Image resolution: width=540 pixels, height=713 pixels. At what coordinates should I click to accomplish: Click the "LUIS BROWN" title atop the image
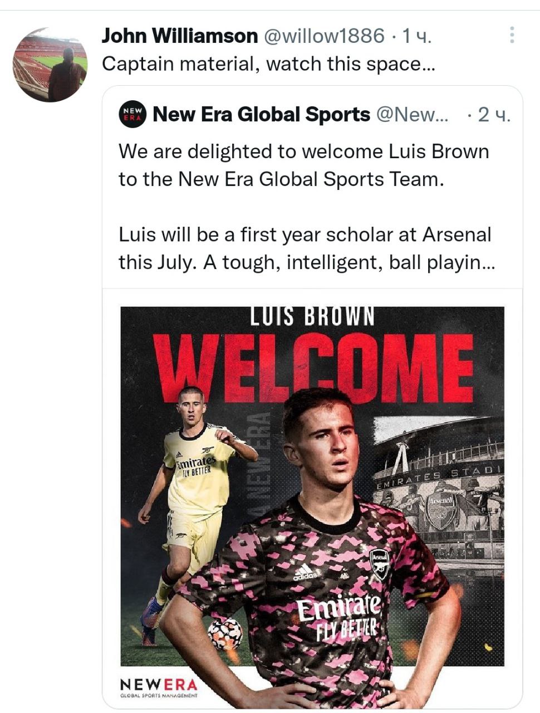[x=312, y=316]
